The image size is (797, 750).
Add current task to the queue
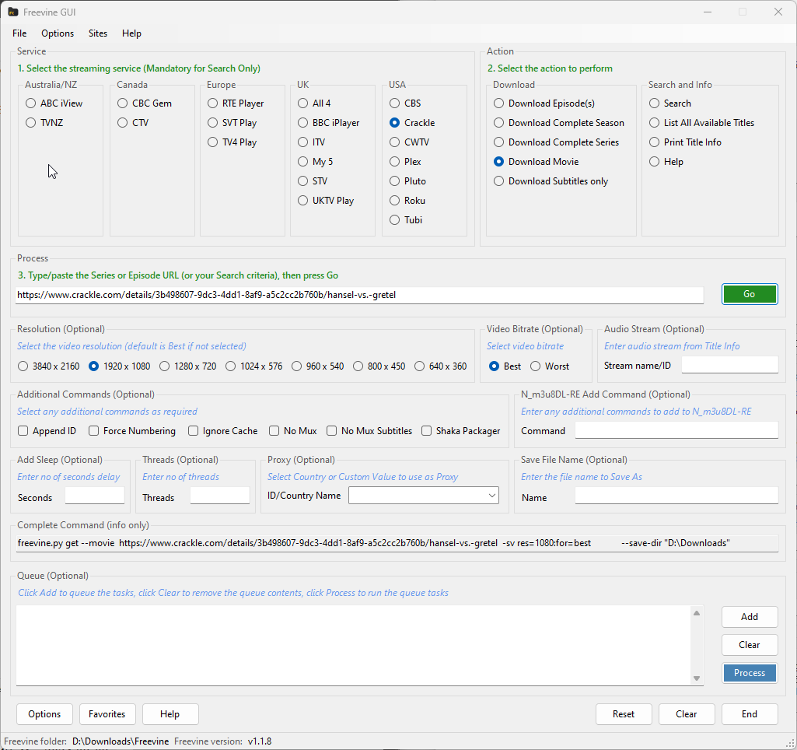(x=749, y=617)
